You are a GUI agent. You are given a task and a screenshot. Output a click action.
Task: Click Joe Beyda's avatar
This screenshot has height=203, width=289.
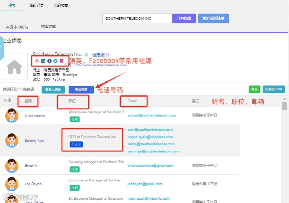tap(12, 184)
